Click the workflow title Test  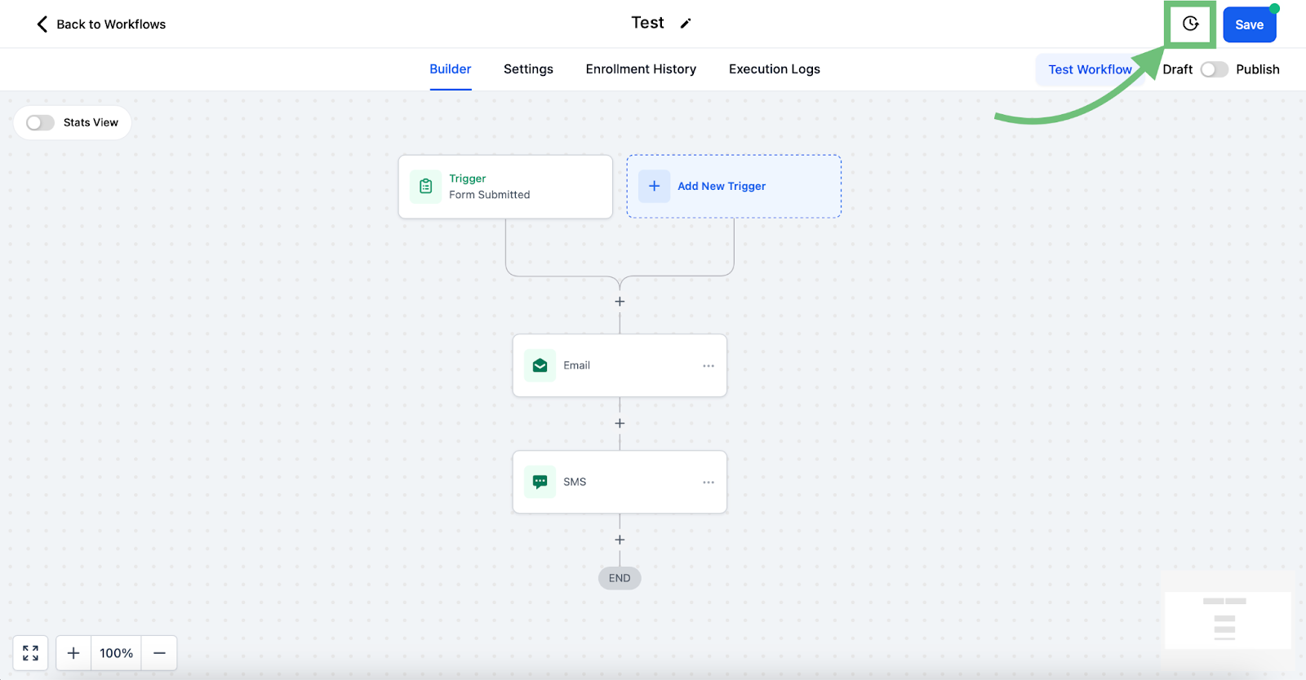pos(647,23)
